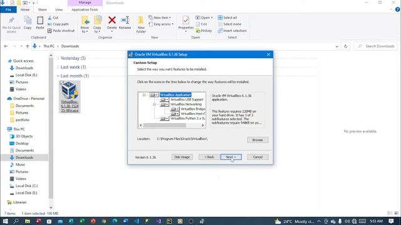The image size is (401, 225).
Task: Click the Windows Start button
Action: [x=5, y=221]
